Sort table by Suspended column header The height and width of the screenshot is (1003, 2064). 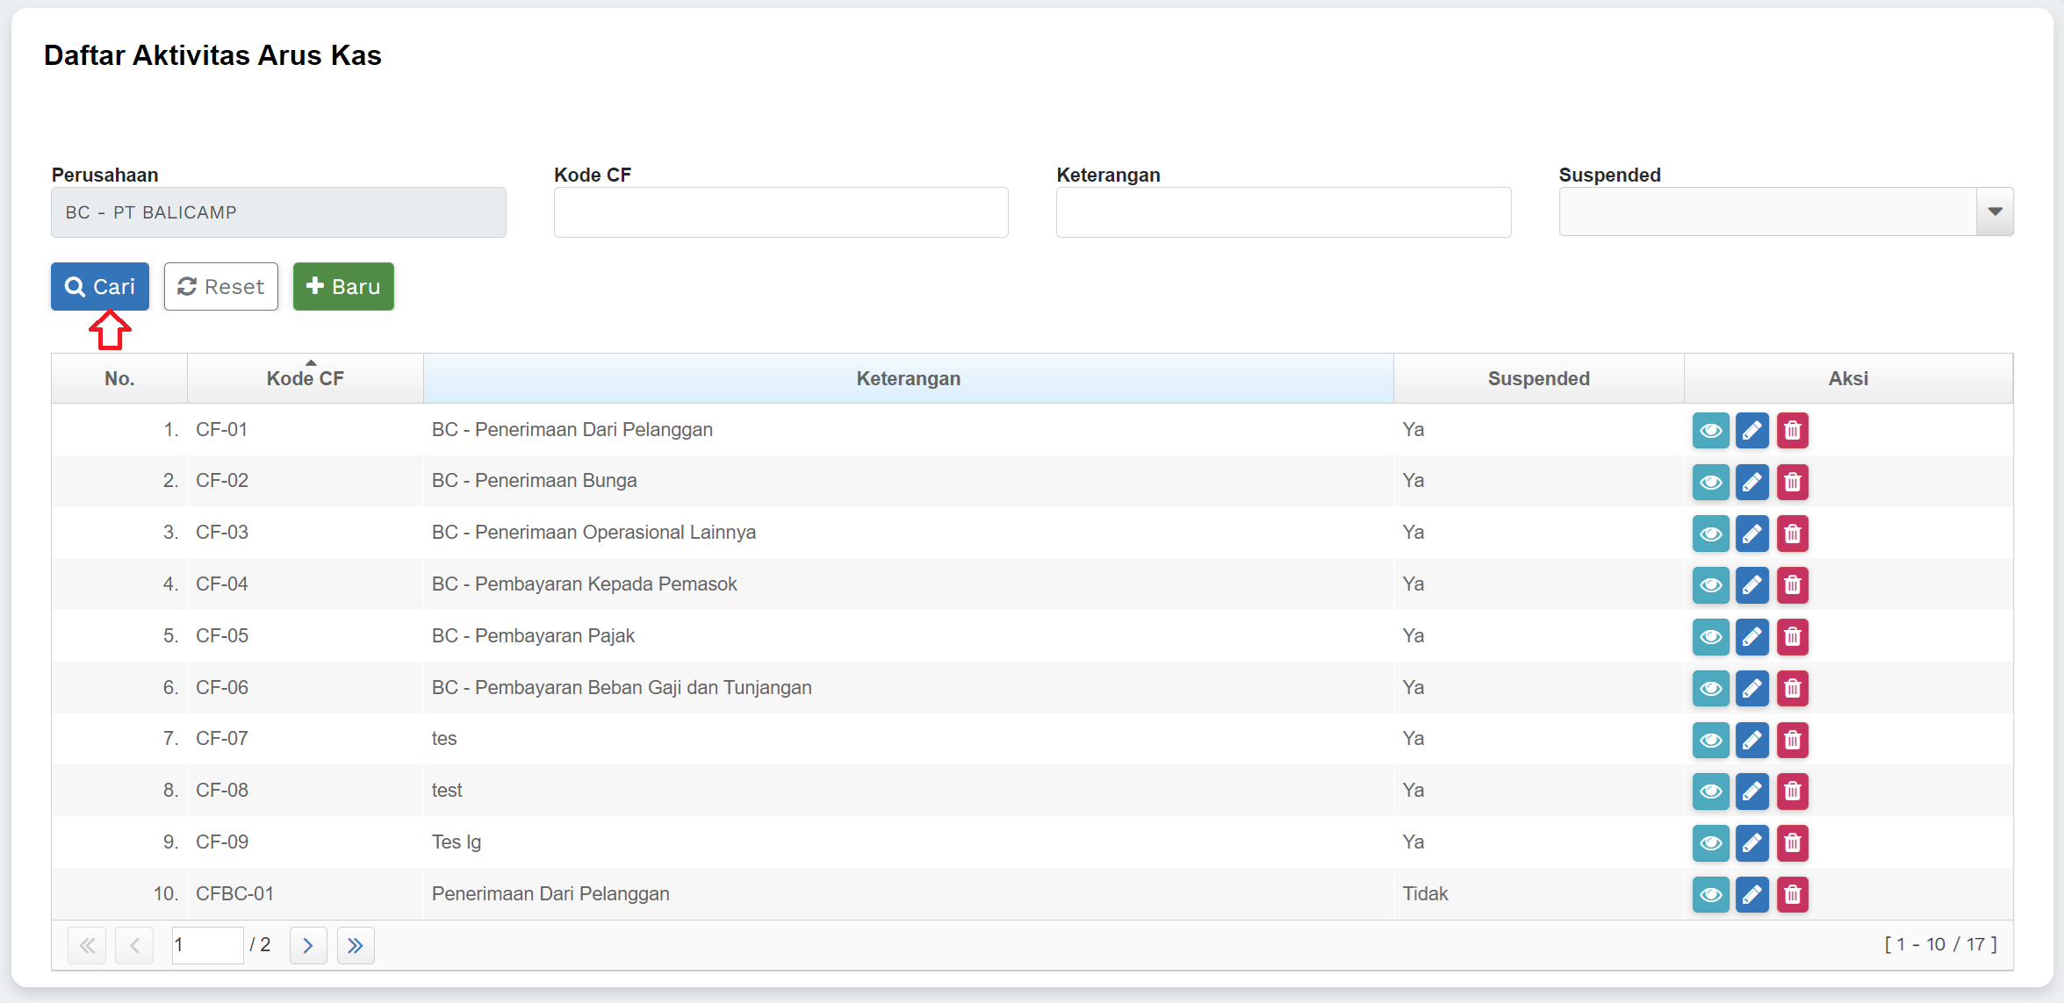tap(1538, 378)
